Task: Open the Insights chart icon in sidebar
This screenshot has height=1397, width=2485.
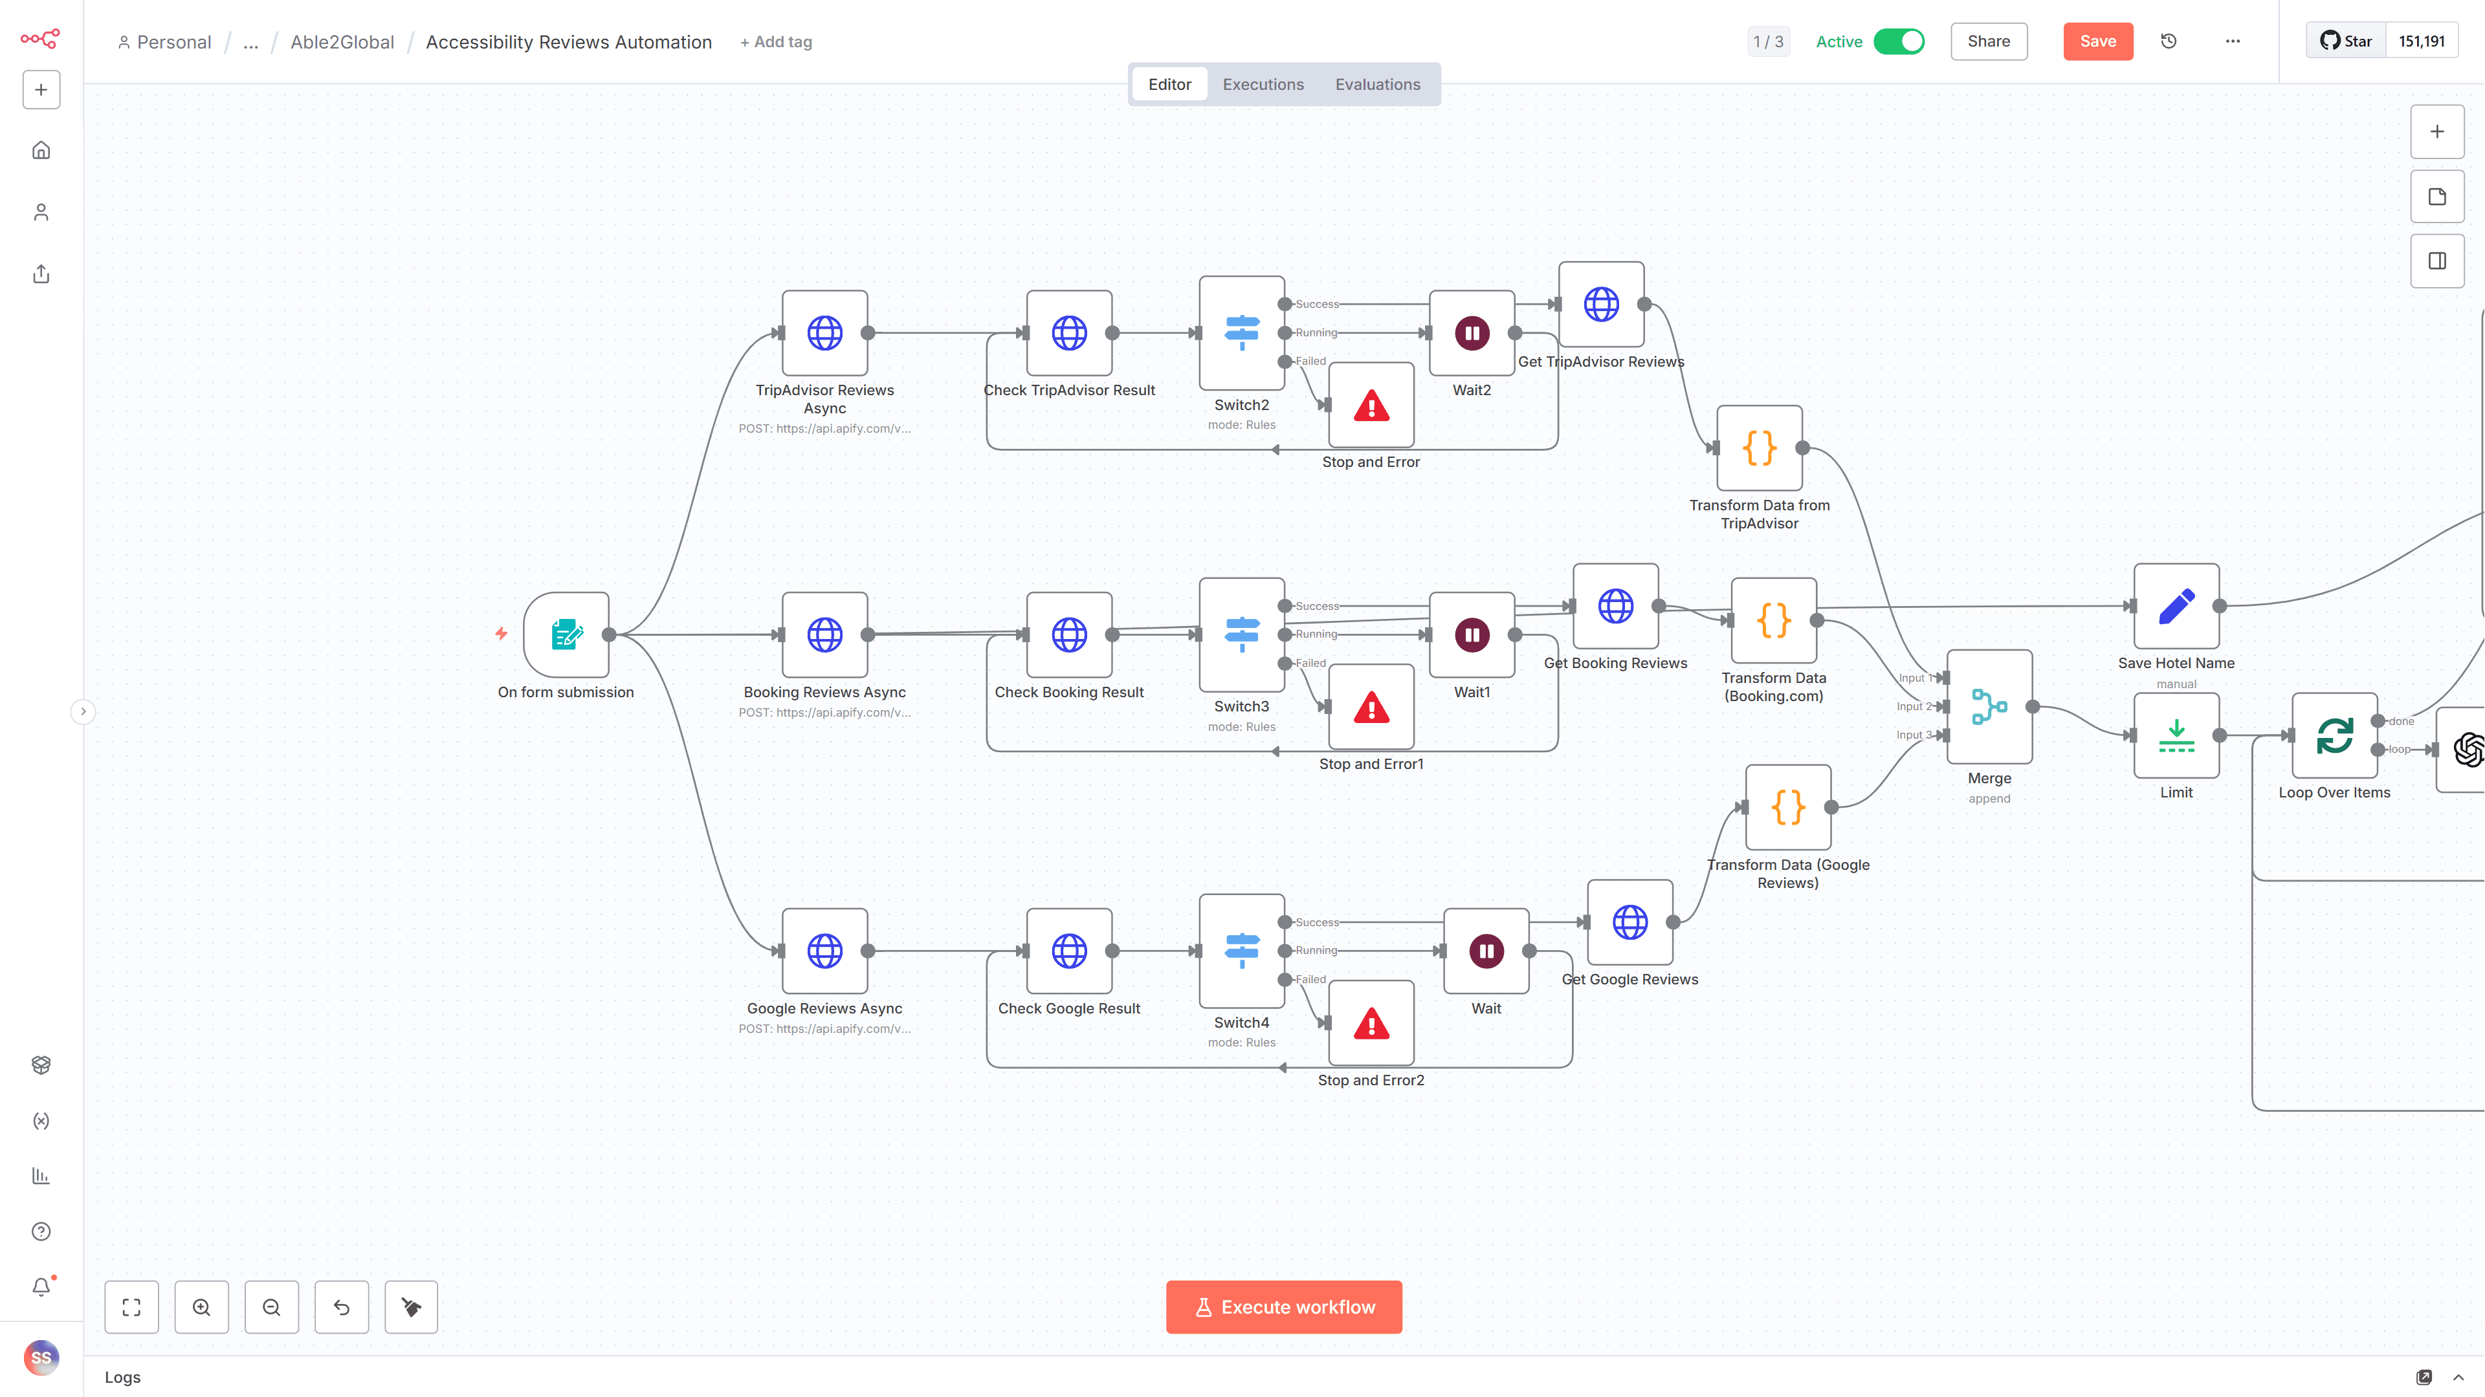Action: (x=41, y=1176)
